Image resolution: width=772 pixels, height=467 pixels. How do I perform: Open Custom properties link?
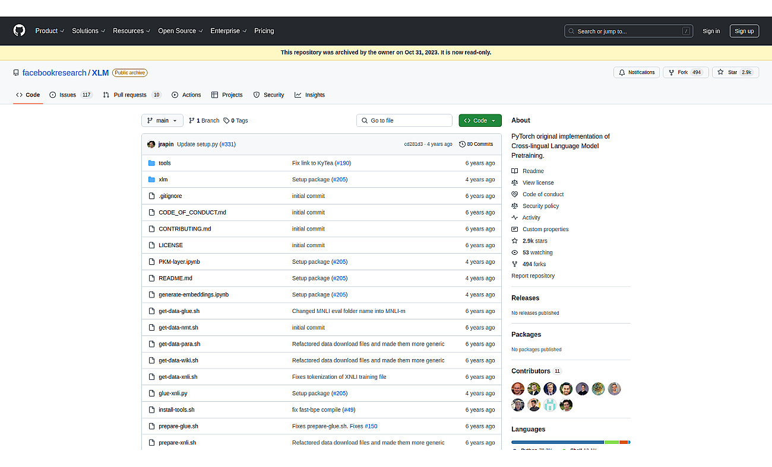[540, 229]
